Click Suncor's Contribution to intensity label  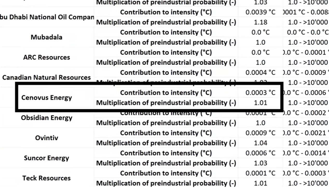[166, 153]
